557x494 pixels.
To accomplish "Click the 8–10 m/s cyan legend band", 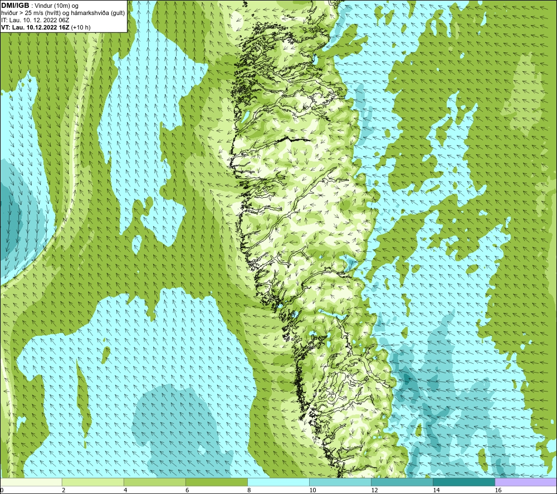I will click(278, 482).
